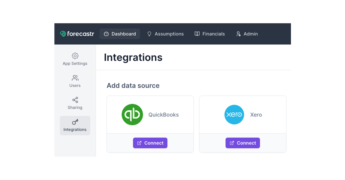Image resolution: width=345 pixels, height=180 pixels.
Task: Click the Financials book icon
Action: point(197,34)
